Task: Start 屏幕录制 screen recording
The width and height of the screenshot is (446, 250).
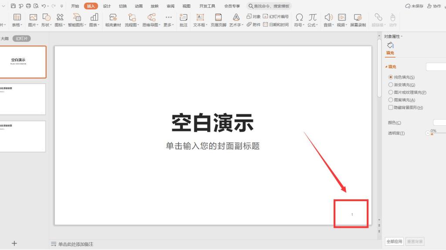Action: tap(358, 17)
